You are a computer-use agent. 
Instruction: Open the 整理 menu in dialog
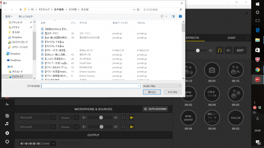(x=9, y=16)
